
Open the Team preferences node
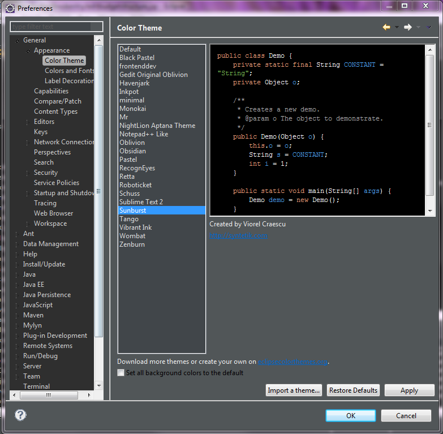point(31,376)
